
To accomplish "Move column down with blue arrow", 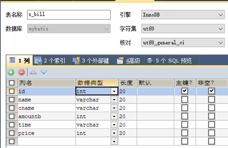I will point(44,72).
